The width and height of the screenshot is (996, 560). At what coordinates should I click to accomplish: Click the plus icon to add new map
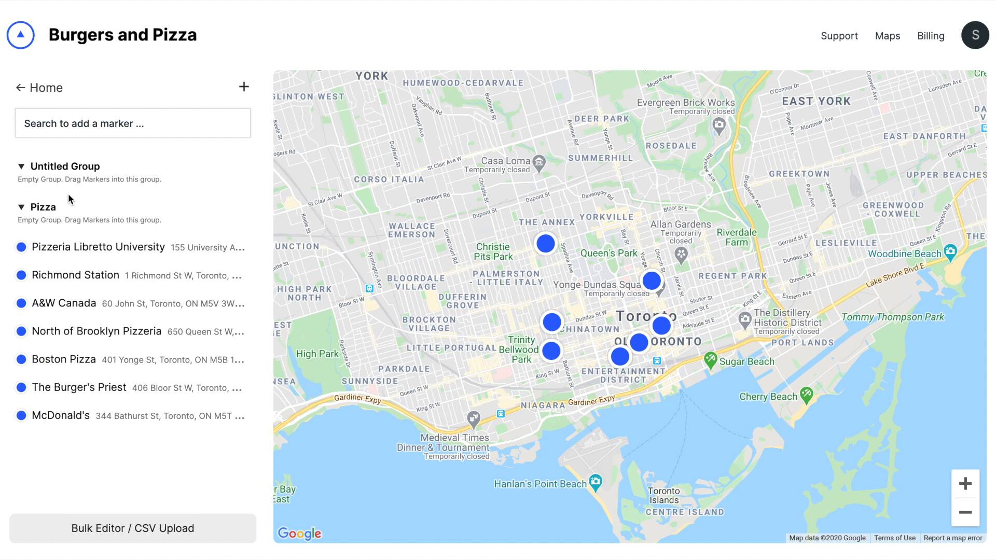(244, 87)
